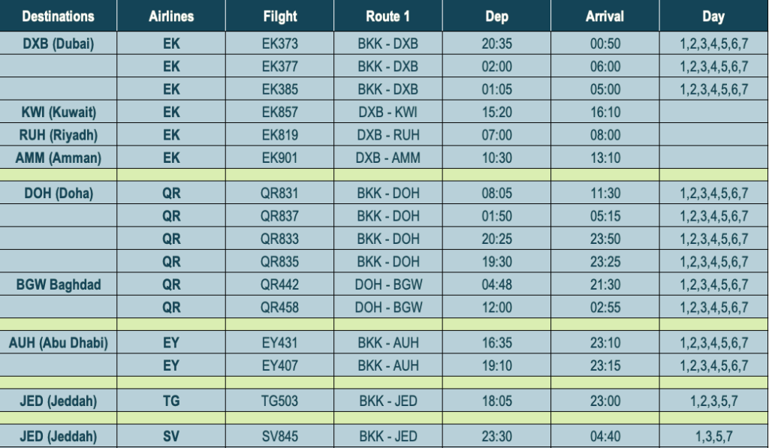Select arrival time 04:40 for SV845

click(x=605, y=436)
